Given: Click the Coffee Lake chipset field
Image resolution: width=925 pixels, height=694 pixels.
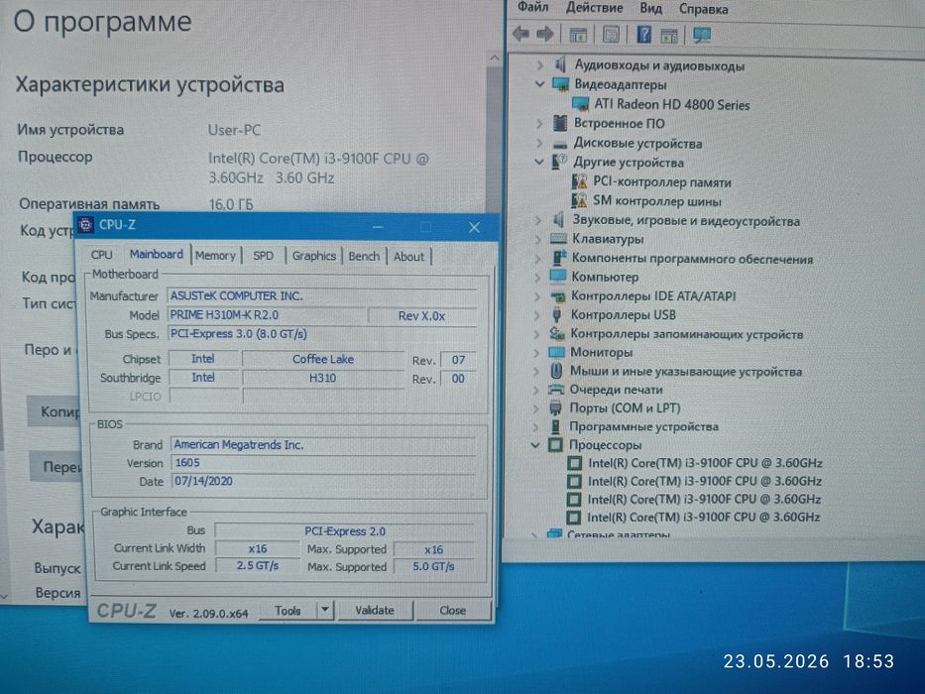Looking at the screenshot, I should tap(322, 359).
